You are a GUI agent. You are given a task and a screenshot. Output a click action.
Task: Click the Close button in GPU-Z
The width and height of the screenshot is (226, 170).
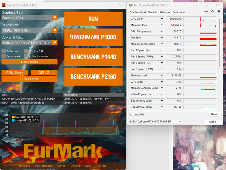coord(212,122)
